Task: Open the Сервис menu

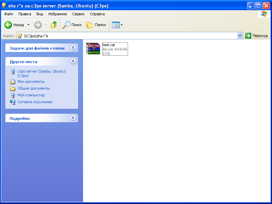Action: [x=78, y=14]
